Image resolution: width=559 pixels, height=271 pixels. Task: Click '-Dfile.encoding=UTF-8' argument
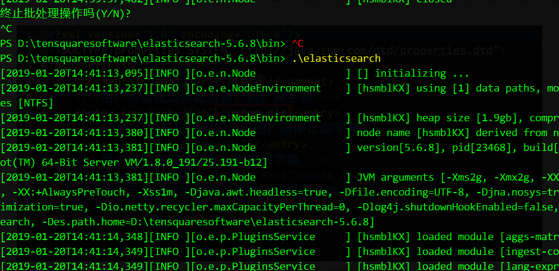401,193
